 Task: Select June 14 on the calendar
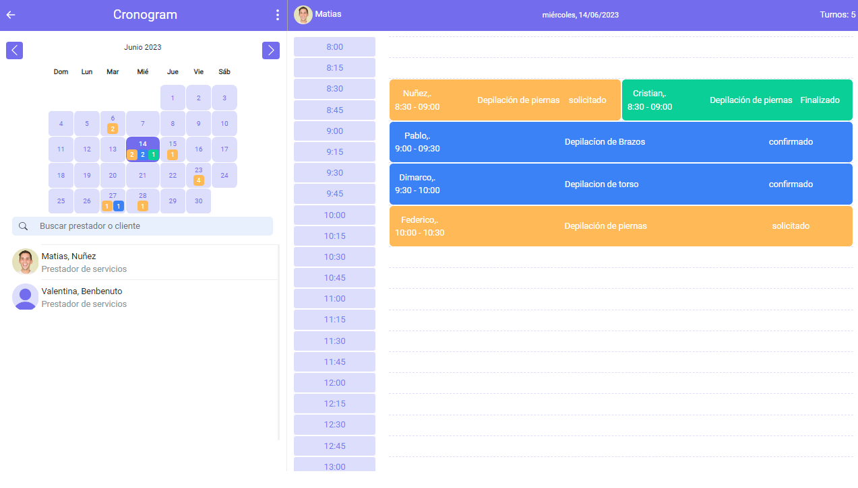[143, 145]
